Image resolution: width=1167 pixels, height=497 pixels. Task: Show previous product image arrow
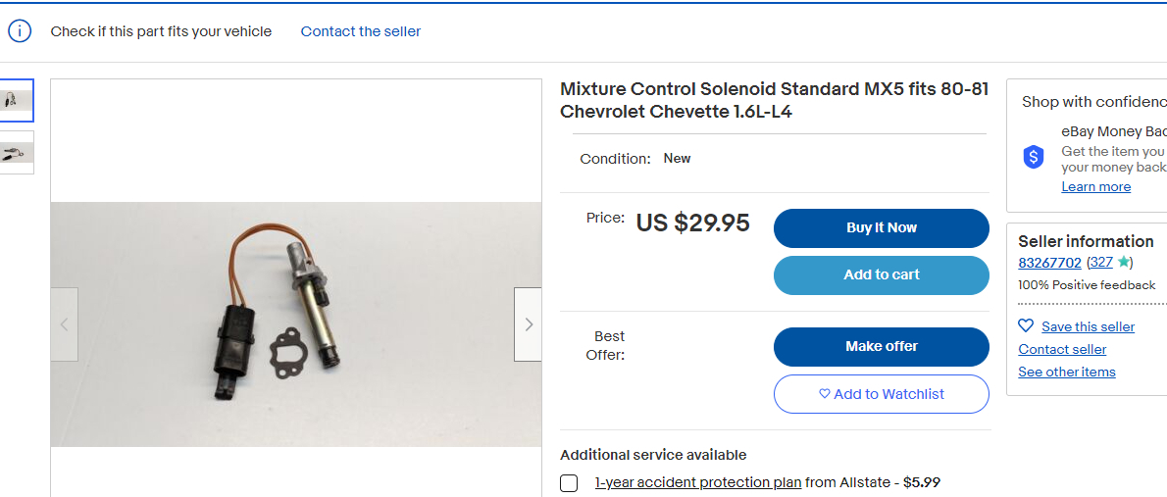tap(65, 324)
